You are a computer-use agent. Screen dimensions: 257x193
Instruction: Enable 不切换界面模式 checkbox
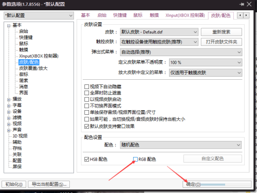(86, 106)
